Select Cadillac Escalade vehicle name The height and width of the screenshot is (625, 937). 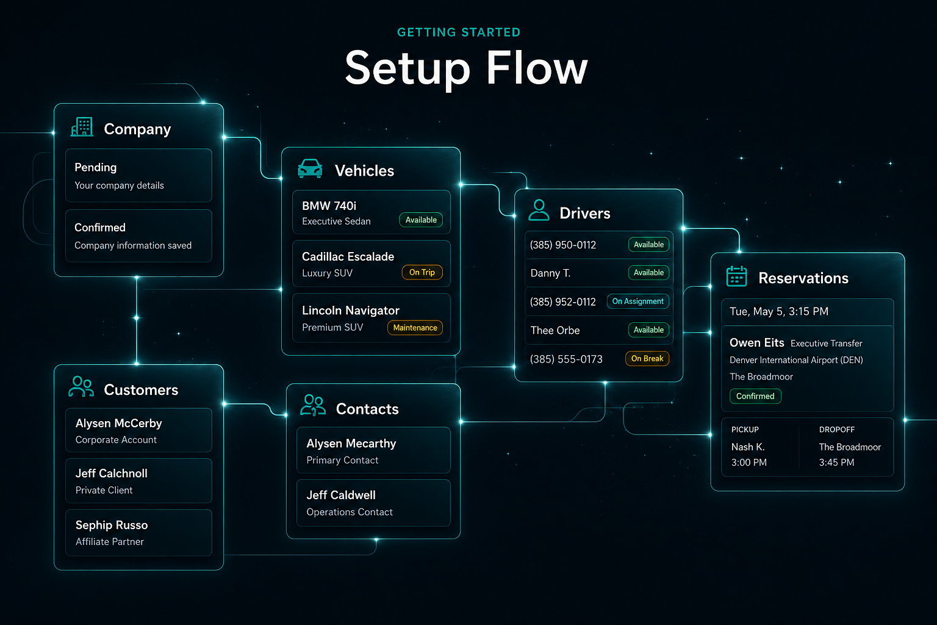[x=348, y=256]
